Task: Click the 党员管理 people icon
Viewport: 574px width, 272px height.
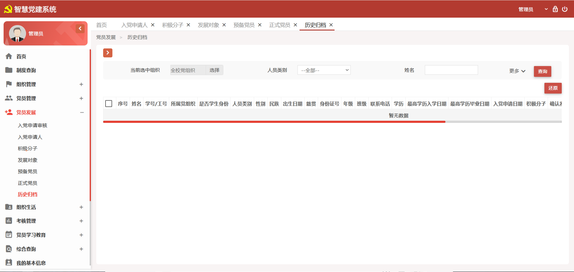Action: pos(9,98)
